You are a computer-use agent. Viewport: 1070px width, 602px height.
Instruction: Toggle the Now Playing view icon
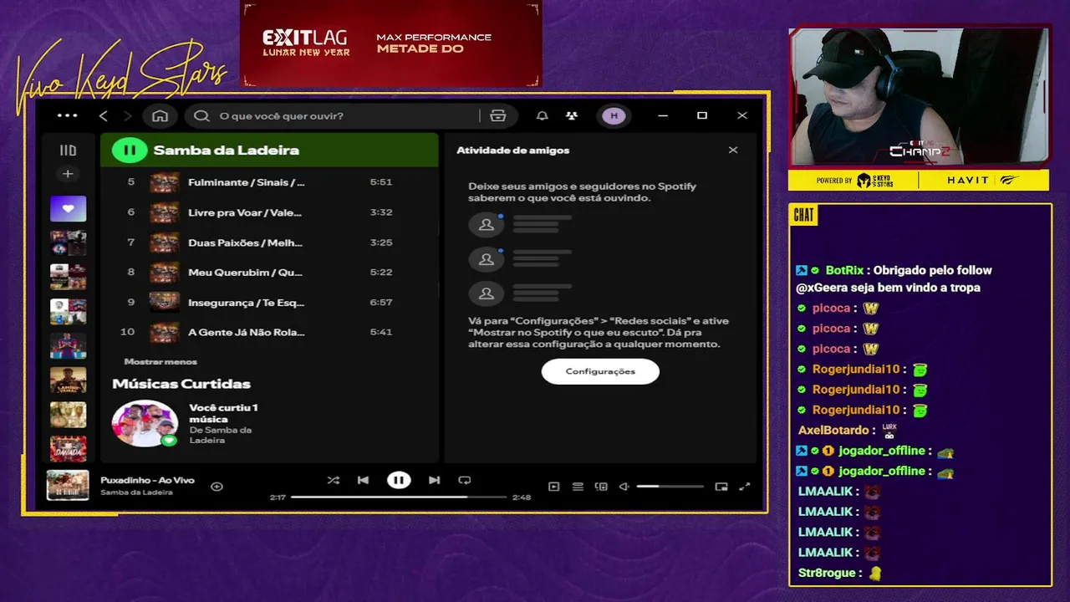tap(553, 487)
